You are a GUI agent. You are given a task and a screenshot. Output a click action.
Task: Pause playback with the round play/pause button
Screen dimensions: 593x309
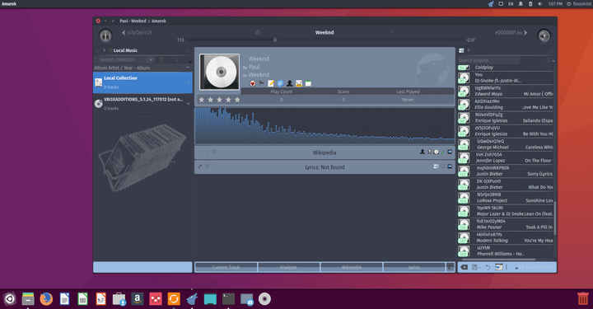tap(105, 35)
